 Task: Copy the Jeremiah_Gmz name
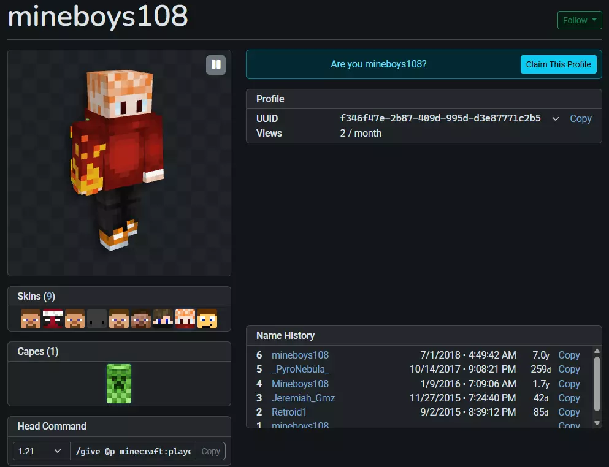(x=569, y=398)
